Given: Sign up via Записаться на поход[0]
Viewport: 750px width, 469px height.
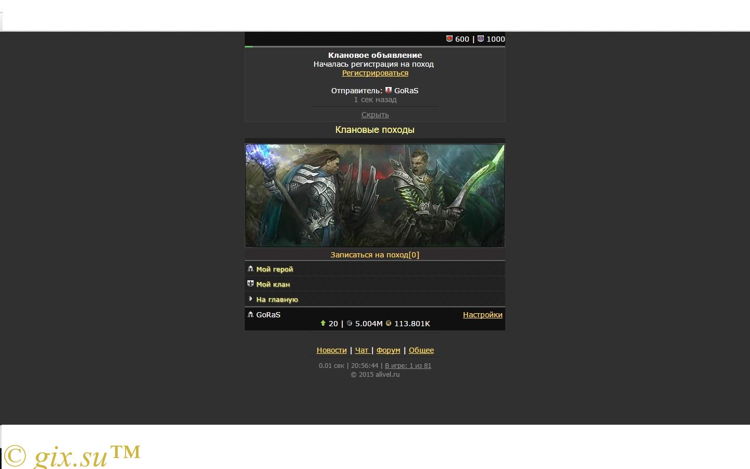Looking at the screenshot, I should click(375, 255).
